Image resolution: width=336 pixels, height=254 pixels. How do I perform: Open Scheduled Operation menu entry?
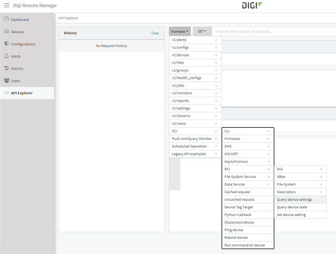[x=195, y=146]
